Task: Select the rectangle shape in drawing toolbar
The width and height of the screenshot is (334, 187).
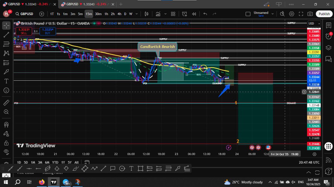Action: pyautogui.click(x=141, y=168)
